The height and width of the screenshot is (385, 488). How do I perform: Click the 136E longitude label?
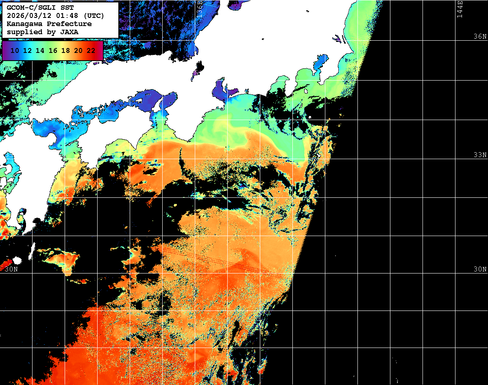click(x=200, y=9)
